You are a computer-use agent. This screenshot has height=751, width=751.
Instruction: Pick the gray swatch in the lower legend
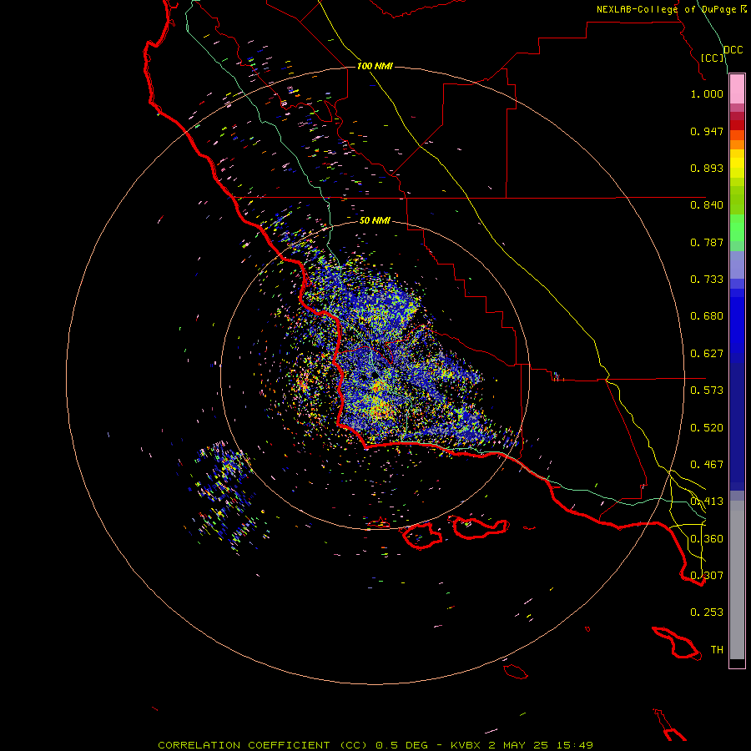pyautogui.click(x=737, y=580)
